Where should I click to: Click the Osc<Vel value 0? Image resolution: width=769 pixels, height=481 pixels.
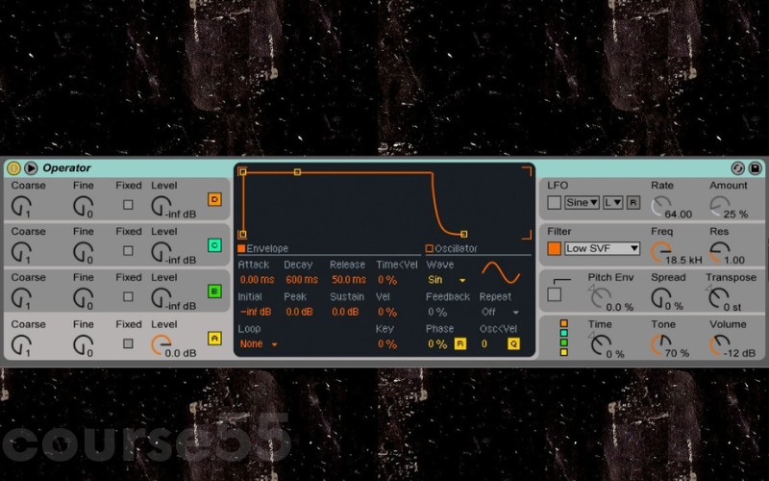(484, 344)
